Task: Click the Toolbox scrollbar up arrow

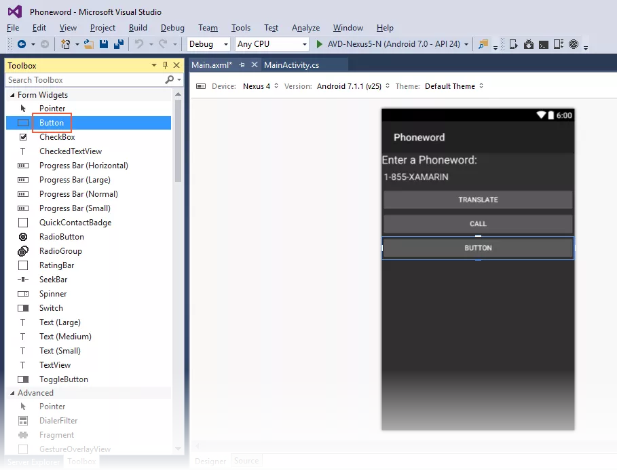Action: [178, 94]
